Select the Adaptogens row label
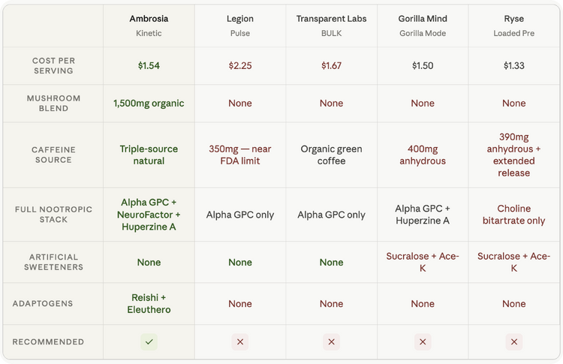 [x=43, y=304]
